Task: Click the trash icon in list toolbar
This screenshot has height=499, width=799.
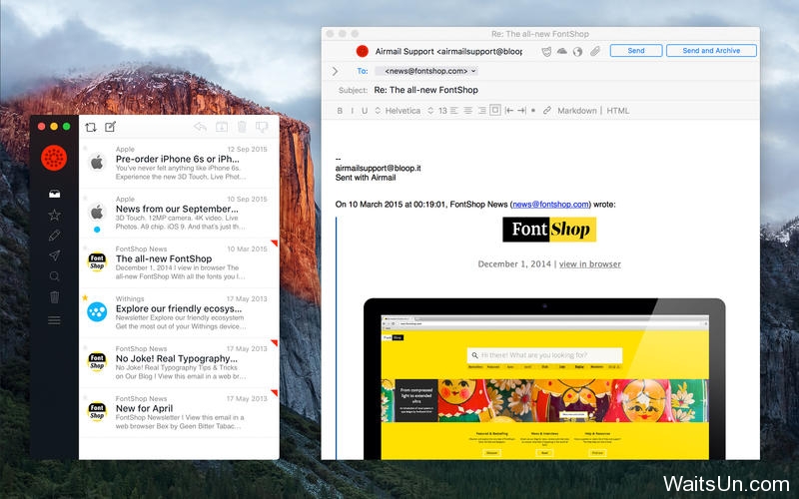Action: (x=242, y=127)
